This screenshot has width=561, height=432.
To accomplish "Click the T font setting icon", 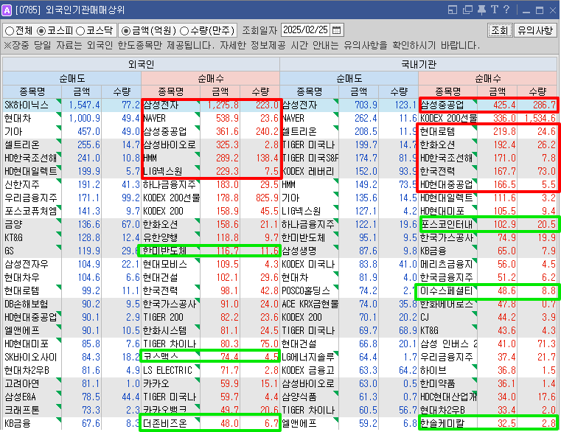I will click(x=495, y=10).
